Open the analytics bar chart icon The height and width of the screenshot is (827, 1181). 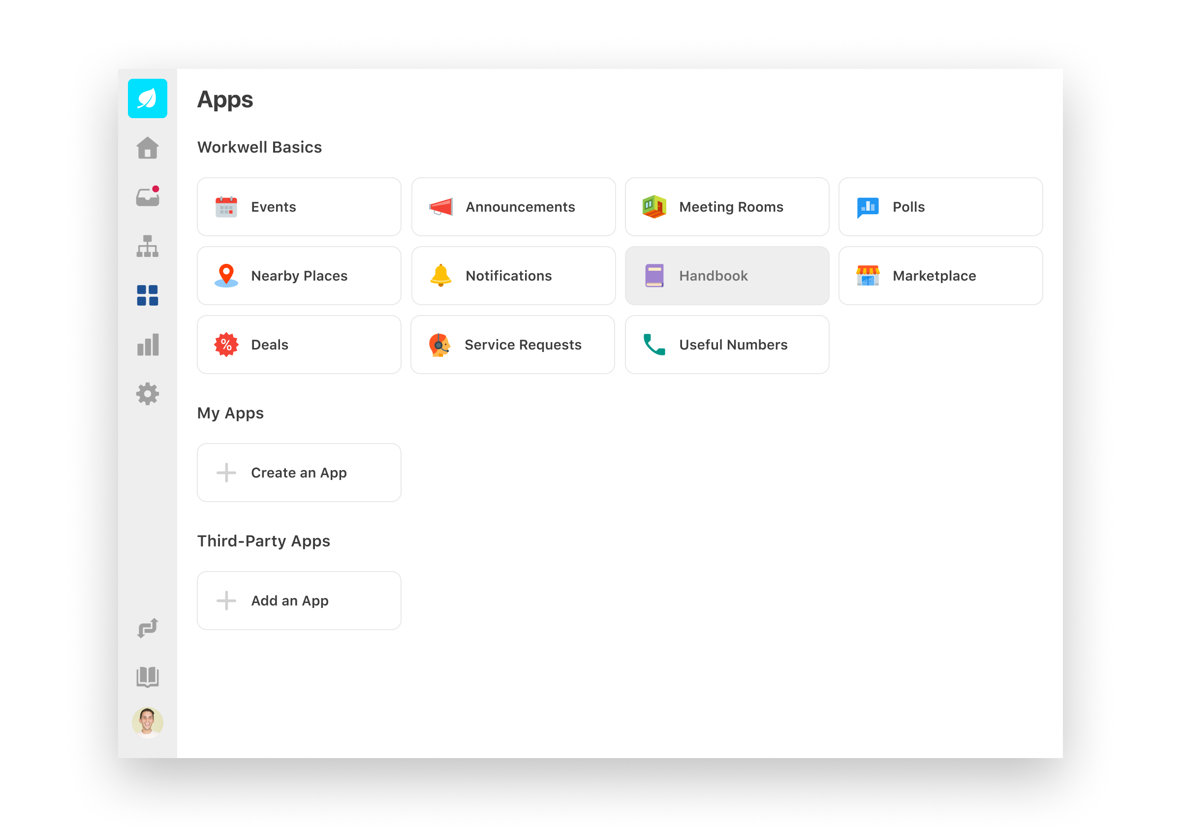147,345
